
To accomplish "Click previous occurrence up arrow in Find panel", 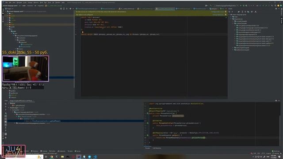I will 6,107.
